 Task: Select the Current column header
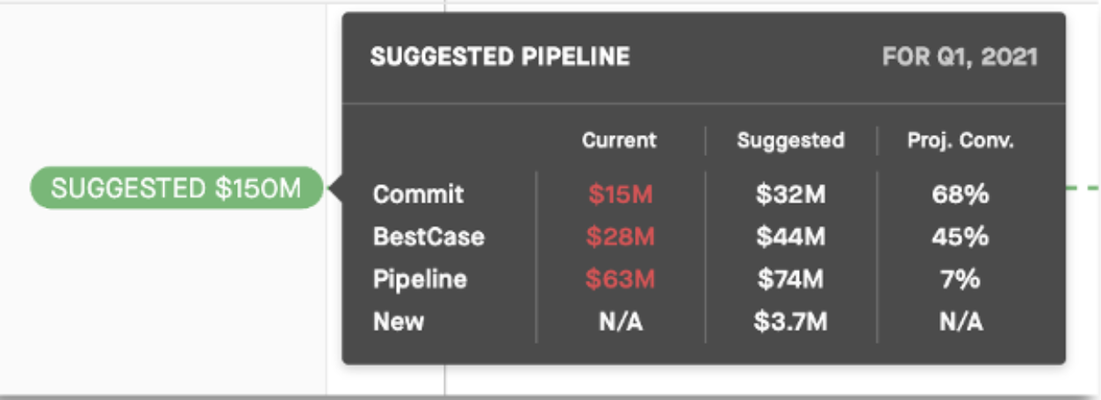(x=619, y=140)
